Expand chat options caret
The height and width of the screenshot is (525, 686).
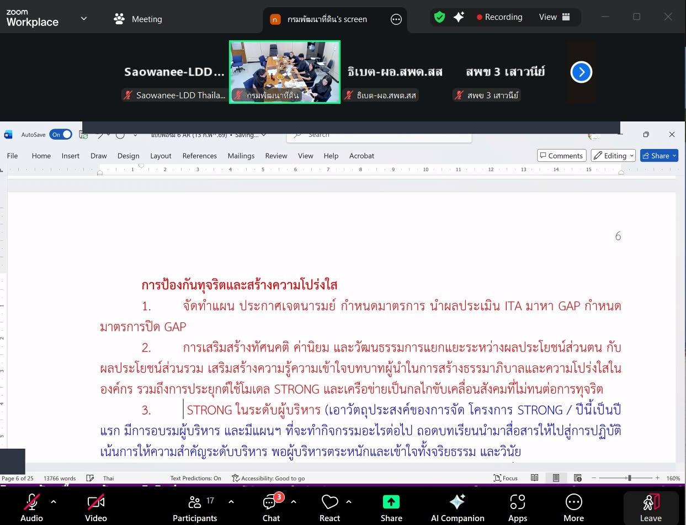(293, 502)
